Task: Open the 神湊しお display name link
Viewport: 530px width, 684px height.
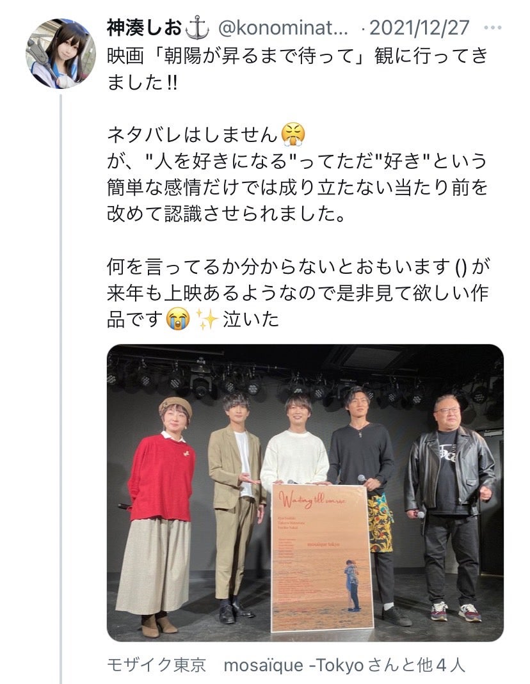Action: pos(144,28)
